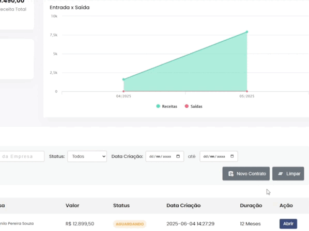The image size is (309, 231).
Task: Click the document icon in Novo Contrato button
Action: tap(231, 174)
